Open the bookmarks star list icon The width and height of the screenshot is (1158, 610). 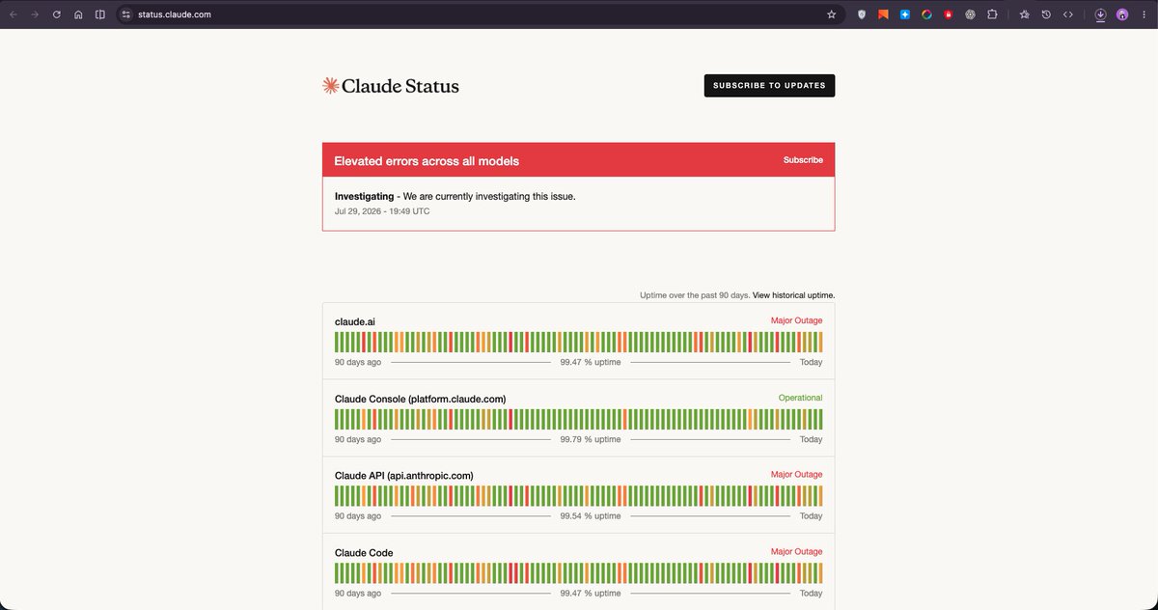(x=1025, y=14)
